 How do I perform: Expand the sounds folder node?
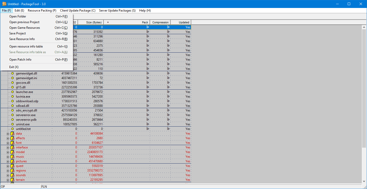8,175
